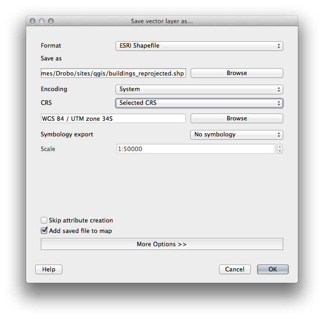The height and width of the screenshot is (319, 324).
Task: Open the Format dropdown showing ESRI Shapefile
Action: [x=199, y=46]
